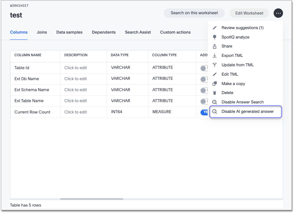Click the SpotIQ analyze lightbulb icon

click(x=214, y=37)
